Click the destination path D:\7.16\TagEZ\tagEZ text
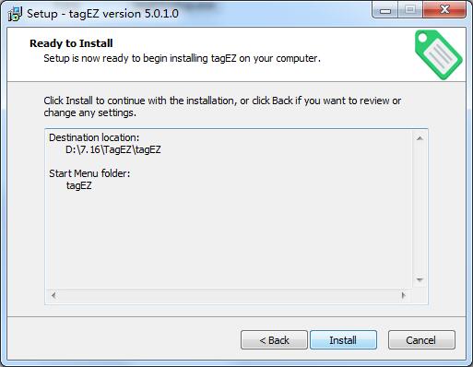This screenshot has height=367, width=473. pos(113,149)
